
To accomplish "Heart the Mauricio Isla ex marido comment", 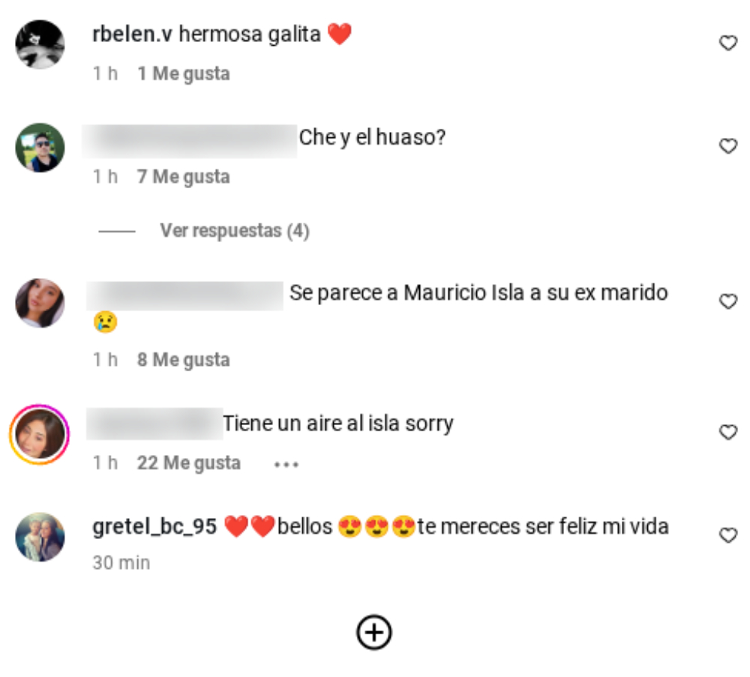I will click(x=728, y=301).
